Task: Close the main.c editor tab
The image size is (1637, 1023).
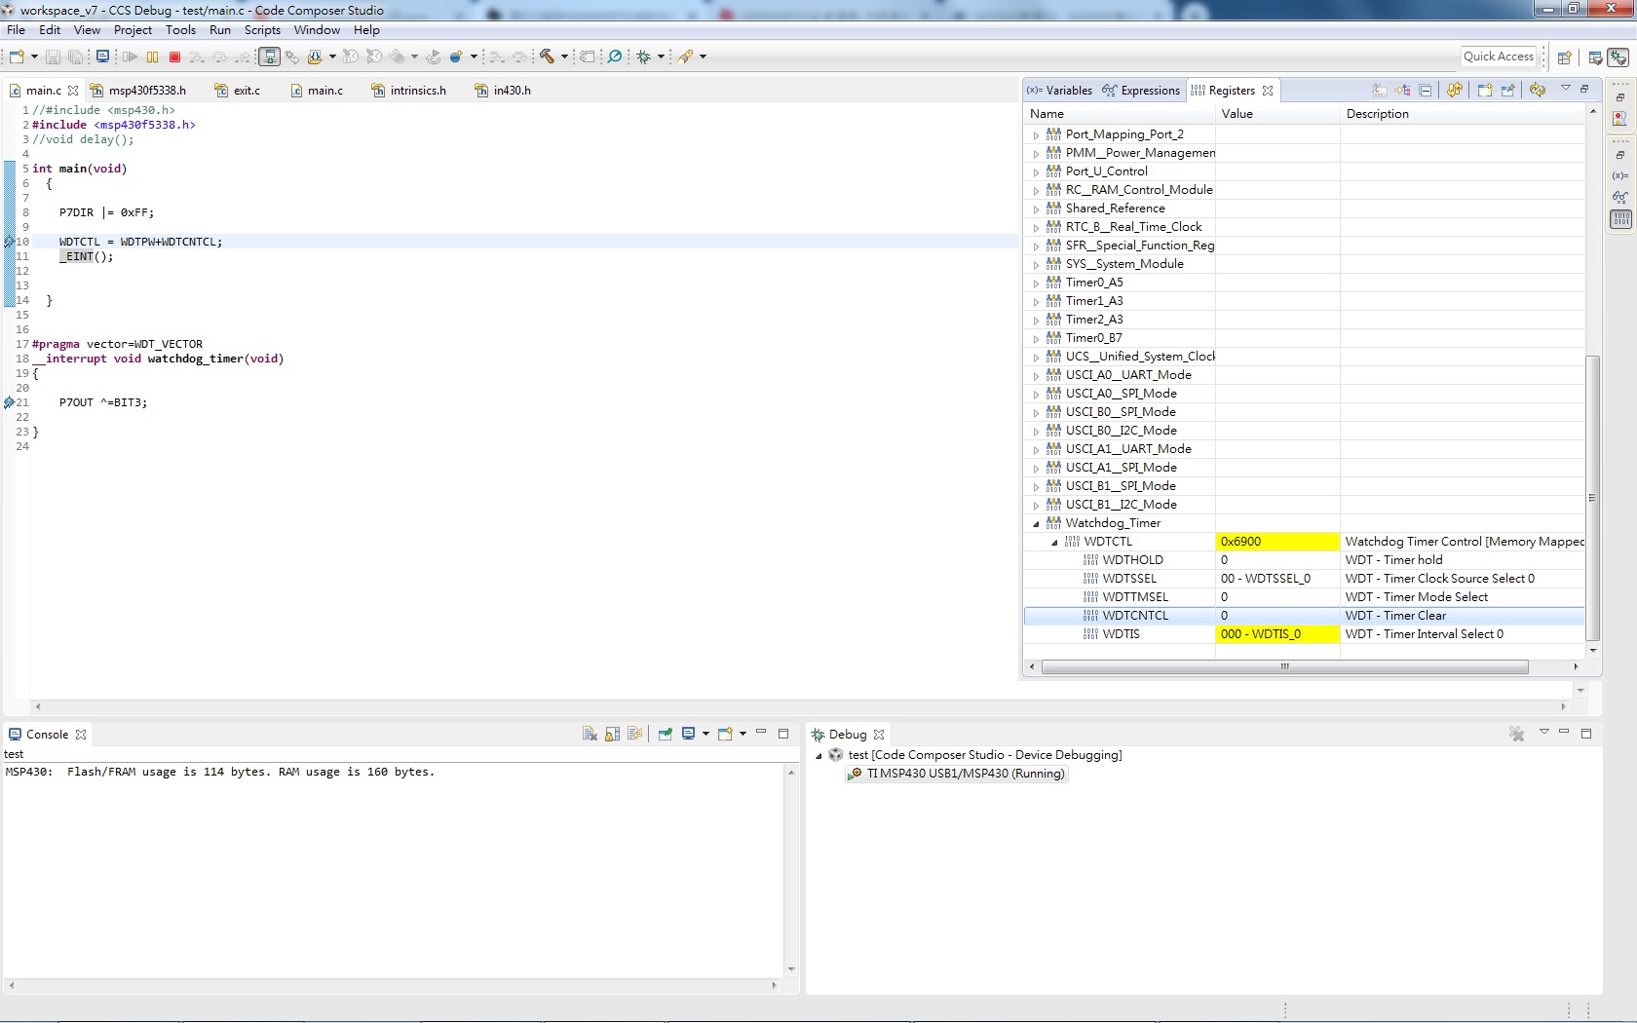Action: tap(73, 91)
